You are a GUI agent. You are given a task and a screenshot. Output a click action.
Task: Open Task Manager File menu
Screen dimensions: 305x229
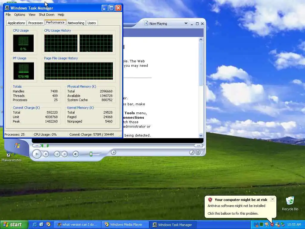click(x=8, y=15)
